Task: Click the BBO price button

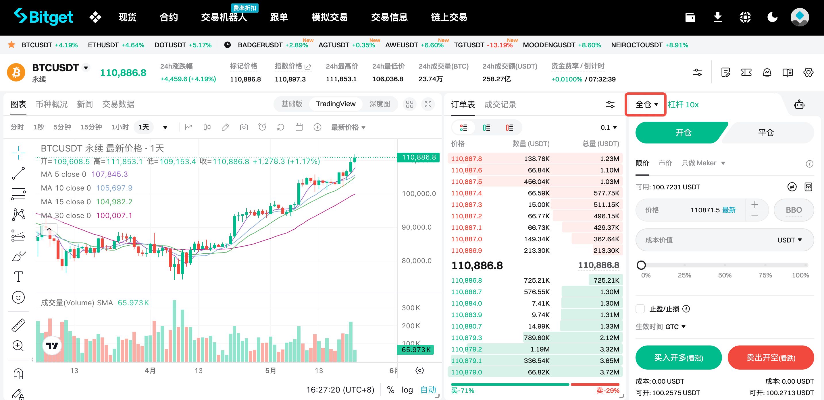Action: pyautogui.click(x=794, y=209)
